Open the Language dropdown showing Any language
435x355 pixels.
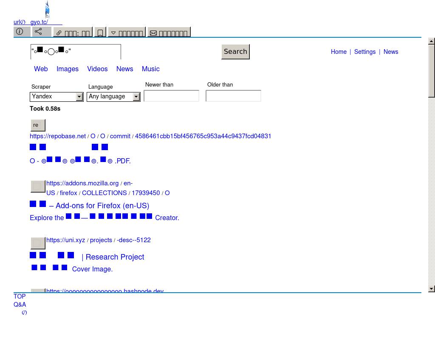(x=113, y=97)
